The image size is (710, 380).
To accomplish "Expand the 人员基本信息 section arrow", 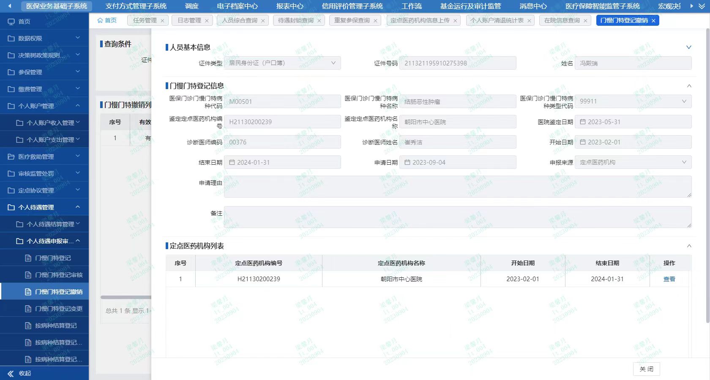I will [x=689, y=47].
